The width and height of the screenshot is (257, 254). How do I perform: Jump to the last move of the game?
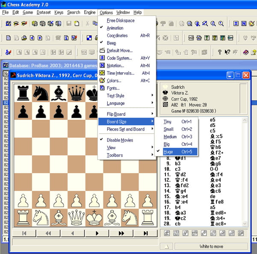146,233
